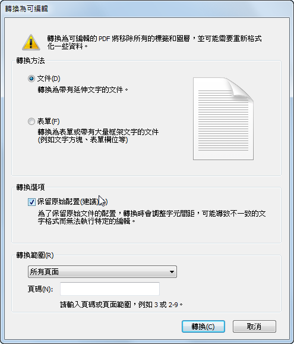294x344 pixels.
Task: Click the 轉換範圍(R) group label
Action: pos(35,255)
